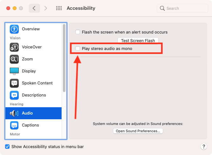Show all preferences grid icon

click(x=59, y=8)
